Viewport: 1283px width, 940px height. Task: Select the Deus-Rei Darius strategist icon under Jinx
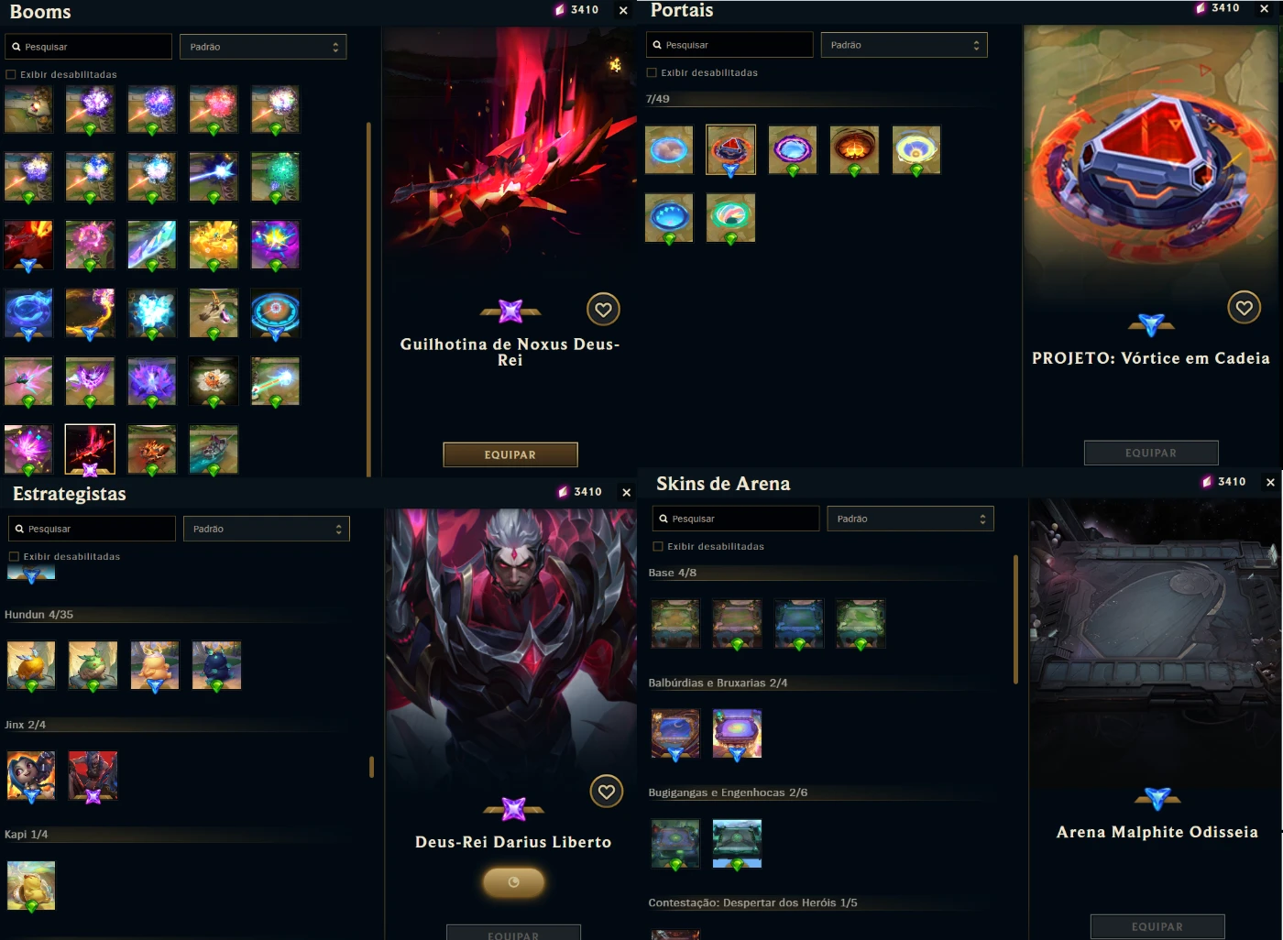pos(93,776)
